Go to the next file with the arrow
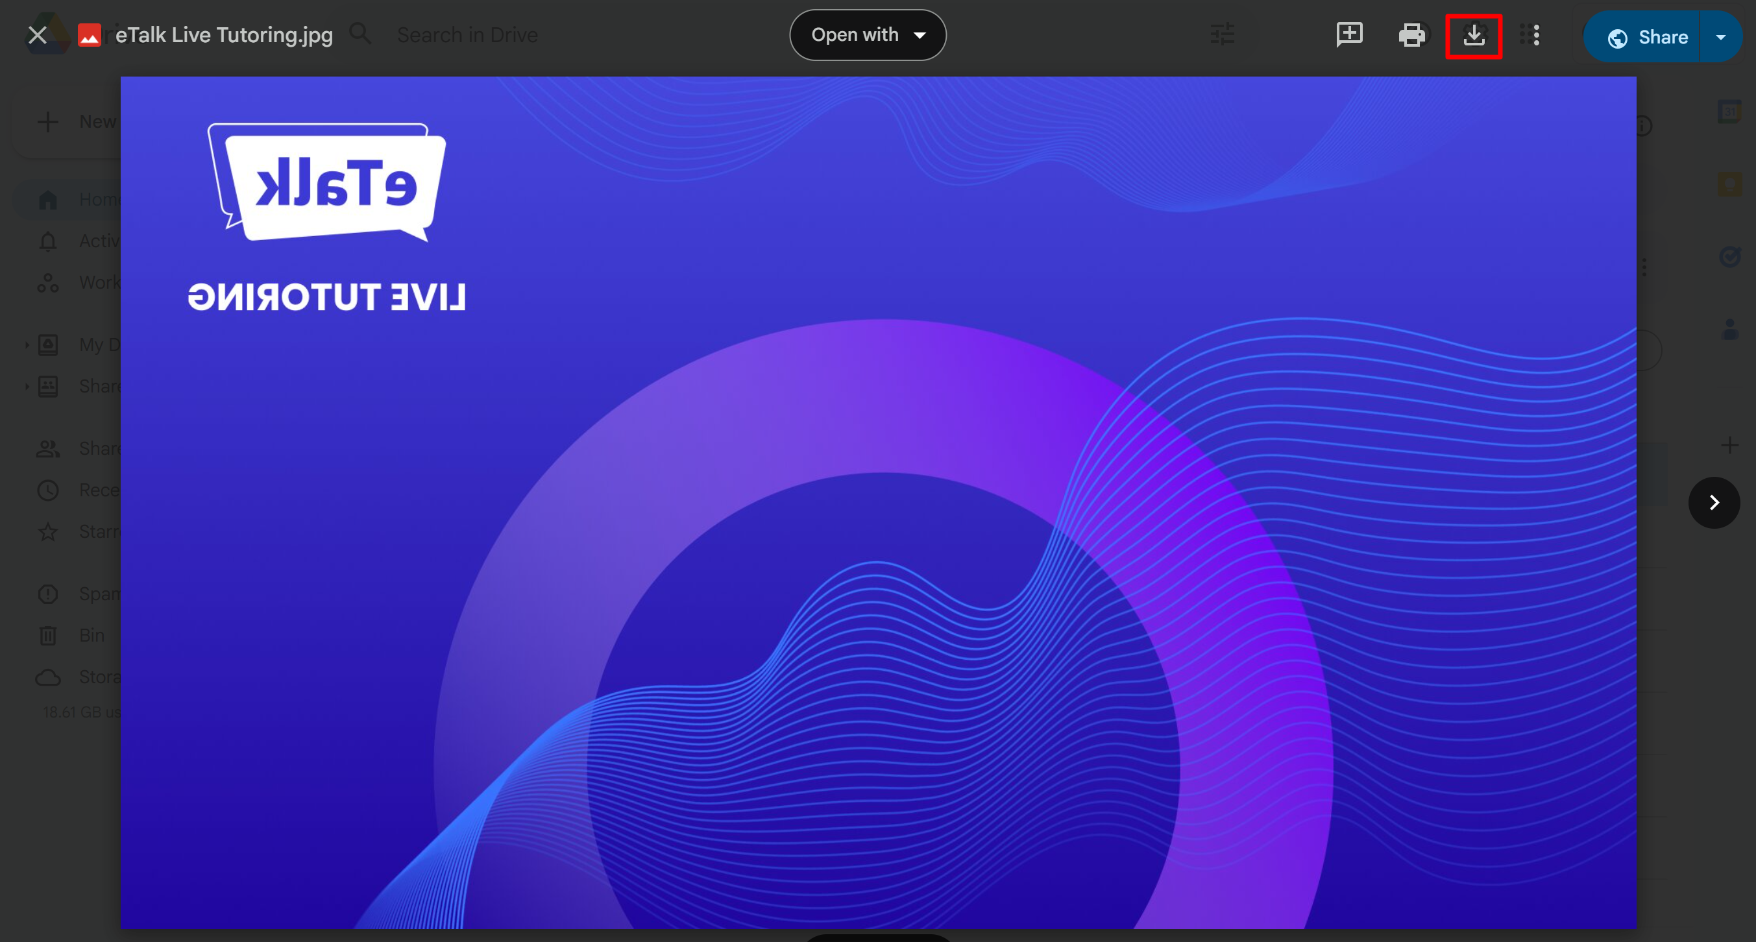This screenshot has height=942, width=1756. point(1713,503)
